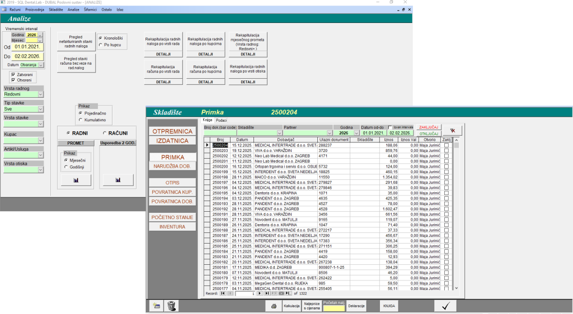Expand the Vrsta radnog dropdown
This screenshot has height=314, width=573.
(x=40, y=94)
